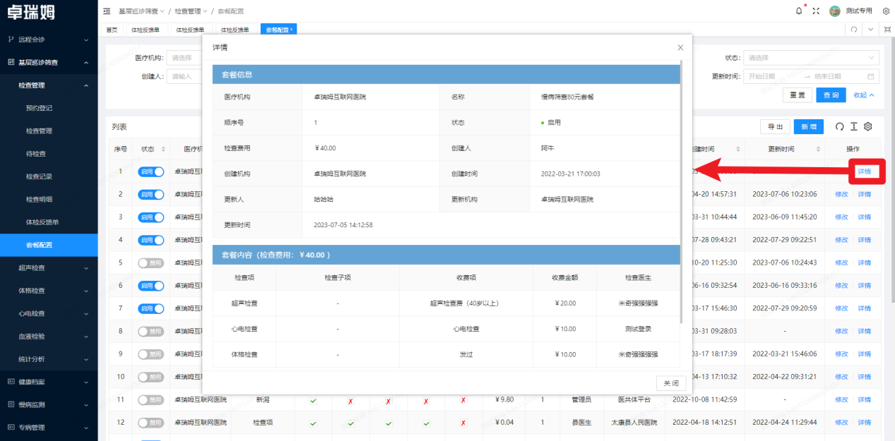
Task: Refresh the list using the circular arrow icon
Action: pos(840,126)
